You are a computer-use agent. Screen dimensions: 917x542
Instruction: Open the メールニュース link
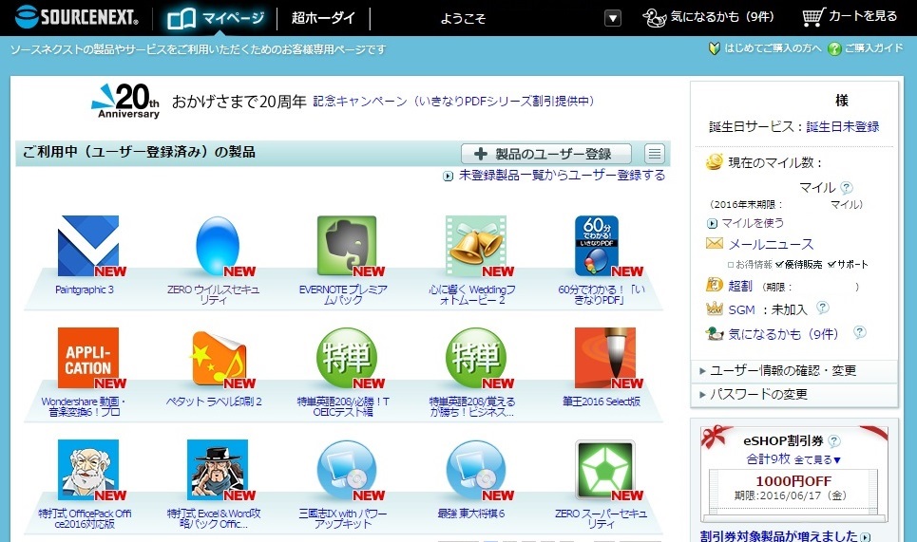tap(771, 244)
